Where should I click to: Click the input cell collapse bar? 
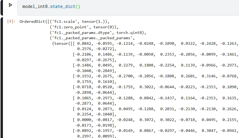(x=2, y=8)
